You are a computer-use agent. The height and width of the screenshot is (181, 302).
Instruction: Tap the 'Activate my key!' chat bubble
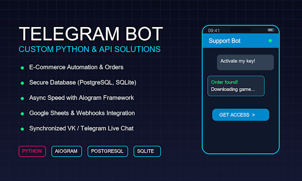coord(245,62)
